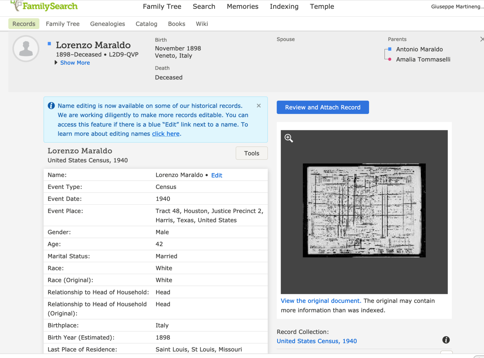
Task: Click the blue square marker beside Antonio Maraldo
Action: click(389, 49)
